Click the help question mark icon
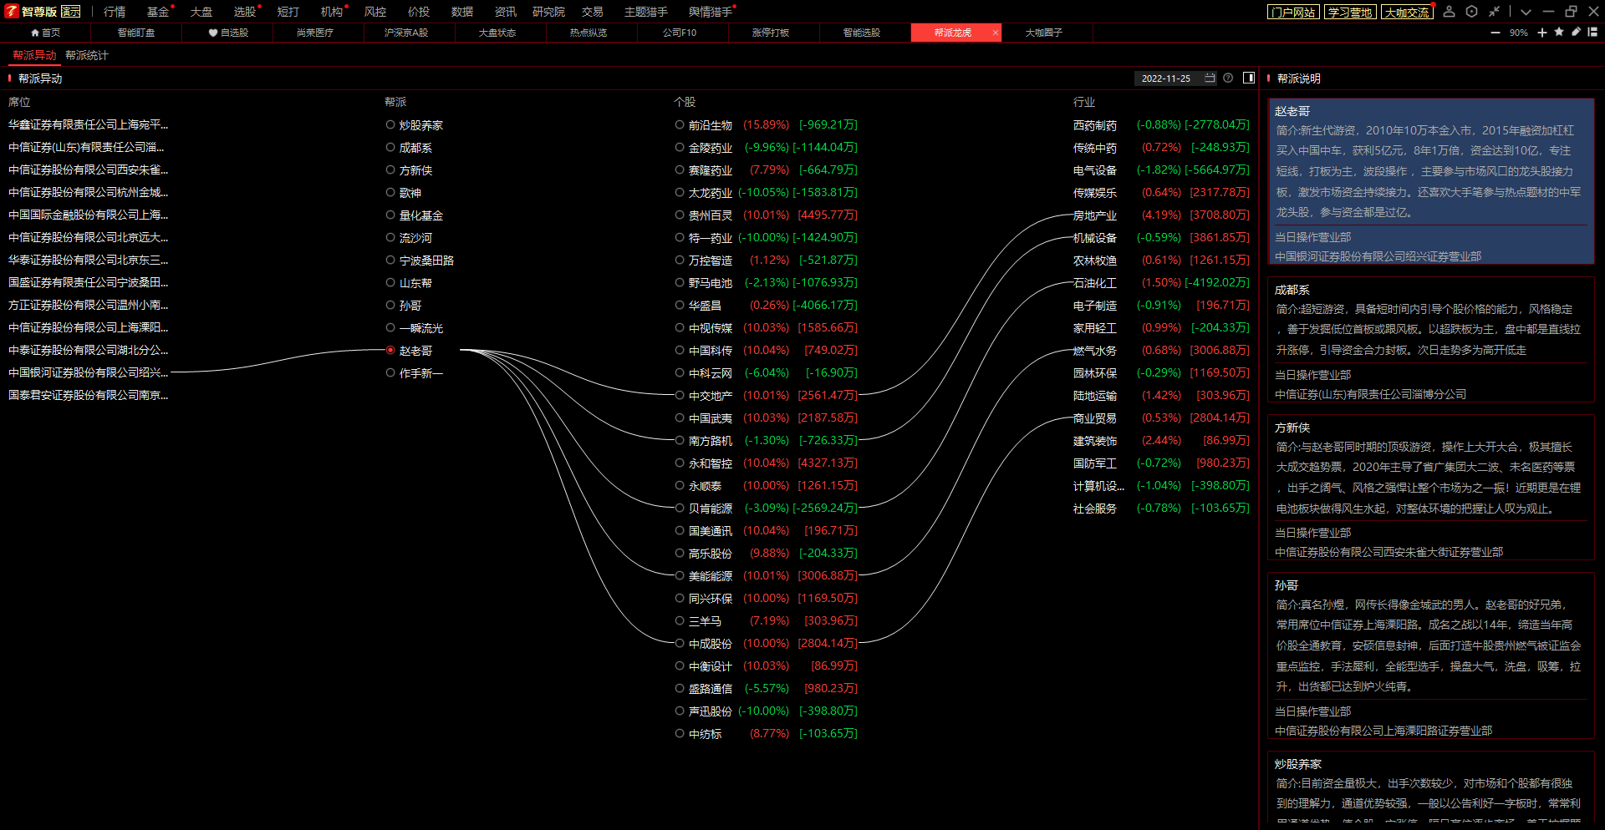 coord(1228,78)
